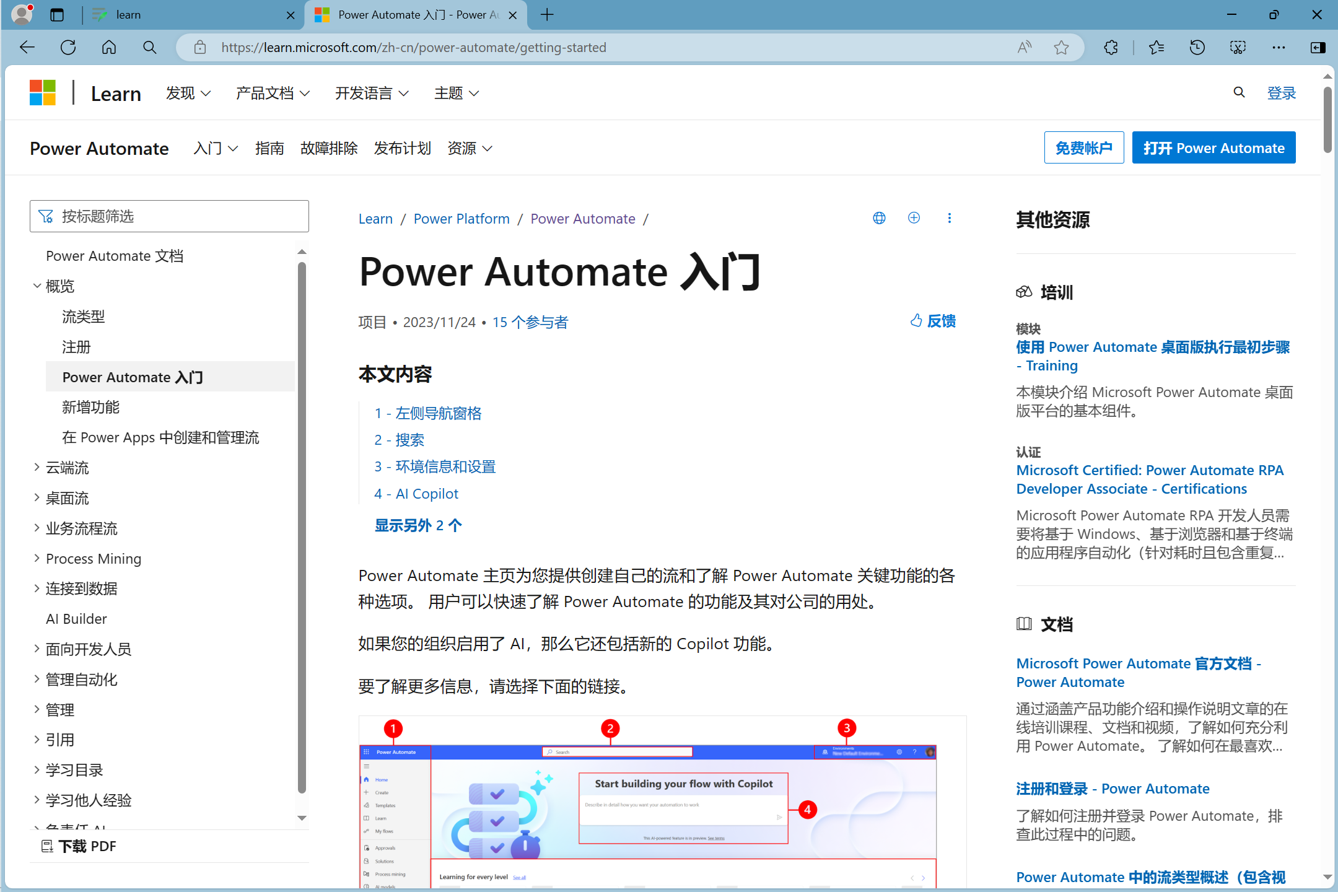The height and width of the screenshot is (892, 1338).
Task: Click the 按标题筛选 filter input field
Action: [169, 216]
